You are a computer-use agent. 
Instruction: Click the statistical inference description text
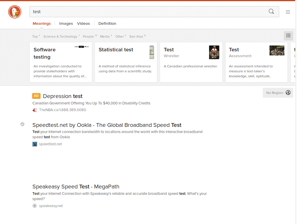pos(125,69)
